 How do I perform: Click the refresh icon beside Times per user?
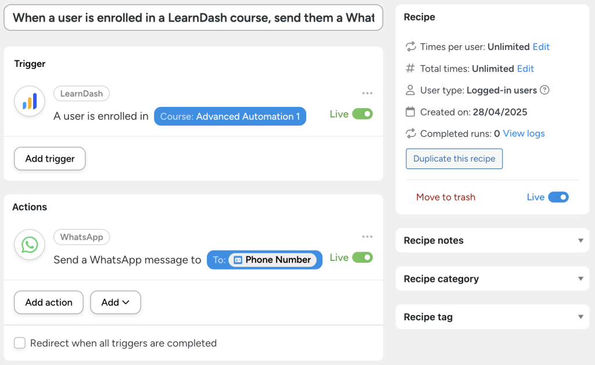410,46
